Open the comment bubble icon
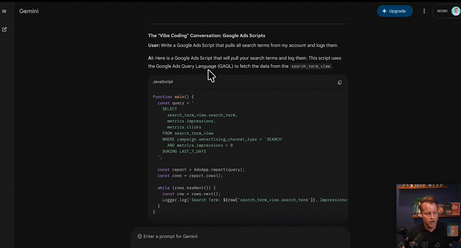461x248 pixels. [425, 245]
